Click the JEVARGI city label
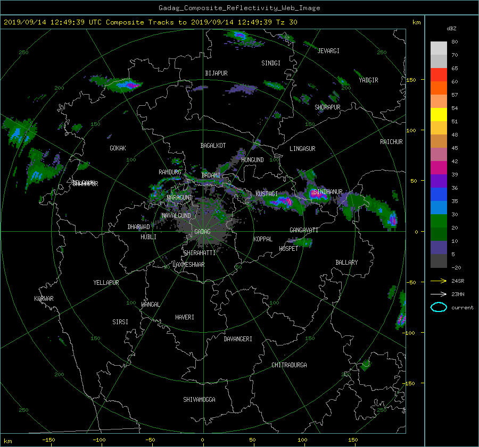 328,51
